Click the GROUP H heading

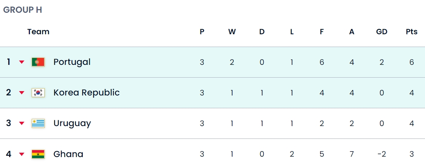tap(23, 10)
